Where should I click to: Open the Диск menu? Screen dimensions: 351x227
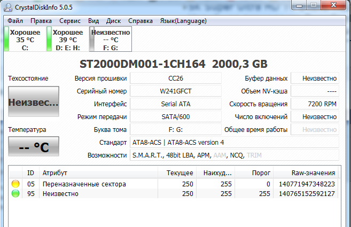click(x=113, y=21)
